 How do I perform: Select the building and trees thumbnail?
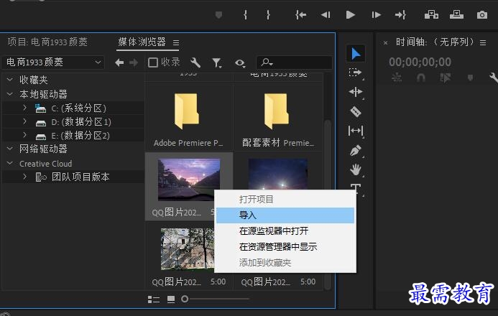point(188,249)
